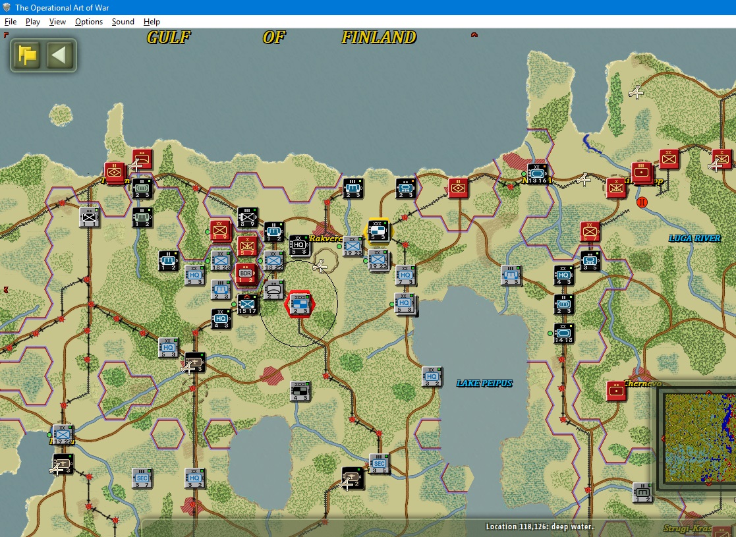The image size is (736, 537).
Task: Select the black III 2-3 unit north of Rakvere
Action: (353, 188)
